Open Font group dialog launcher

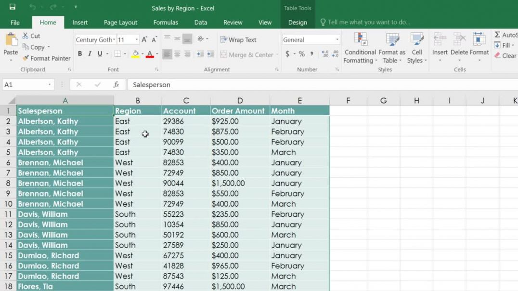tap(156, 69)
